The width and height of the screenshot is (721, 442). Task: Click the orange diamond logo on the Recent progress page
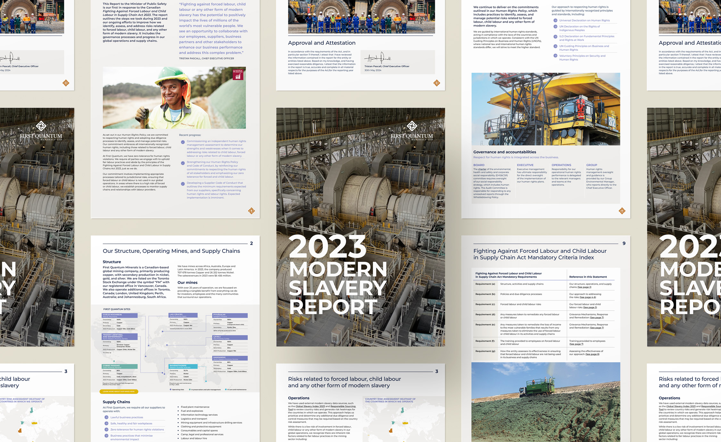[252, 211]
